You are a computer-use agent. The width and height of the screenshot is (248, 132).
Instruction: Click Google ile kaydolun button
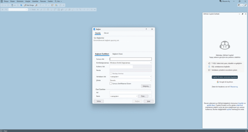(x=225, y=82)
